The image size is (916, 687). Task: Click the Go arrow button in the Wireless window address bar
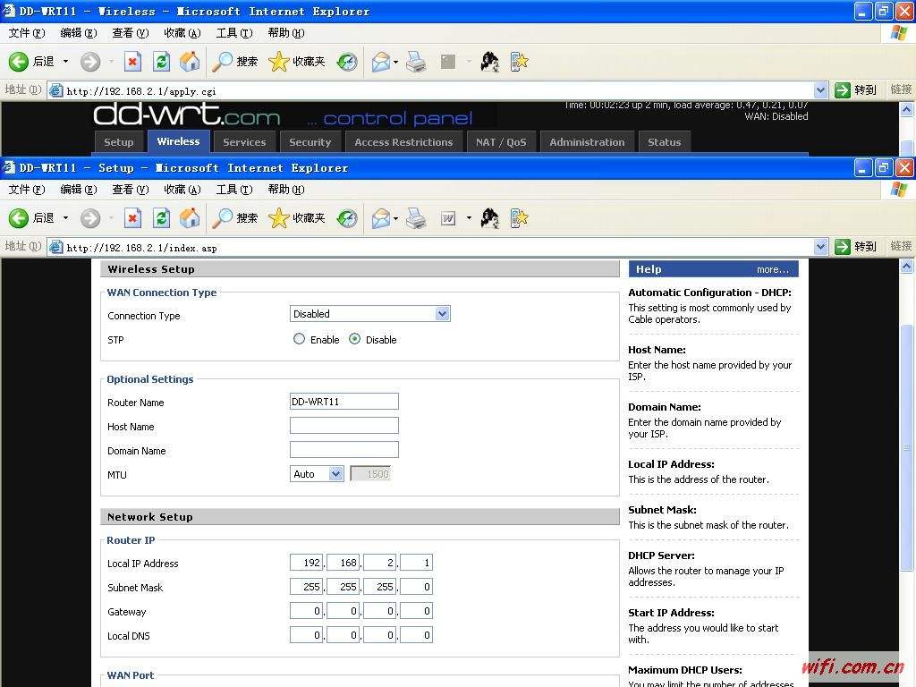click(x=843, y=90)
